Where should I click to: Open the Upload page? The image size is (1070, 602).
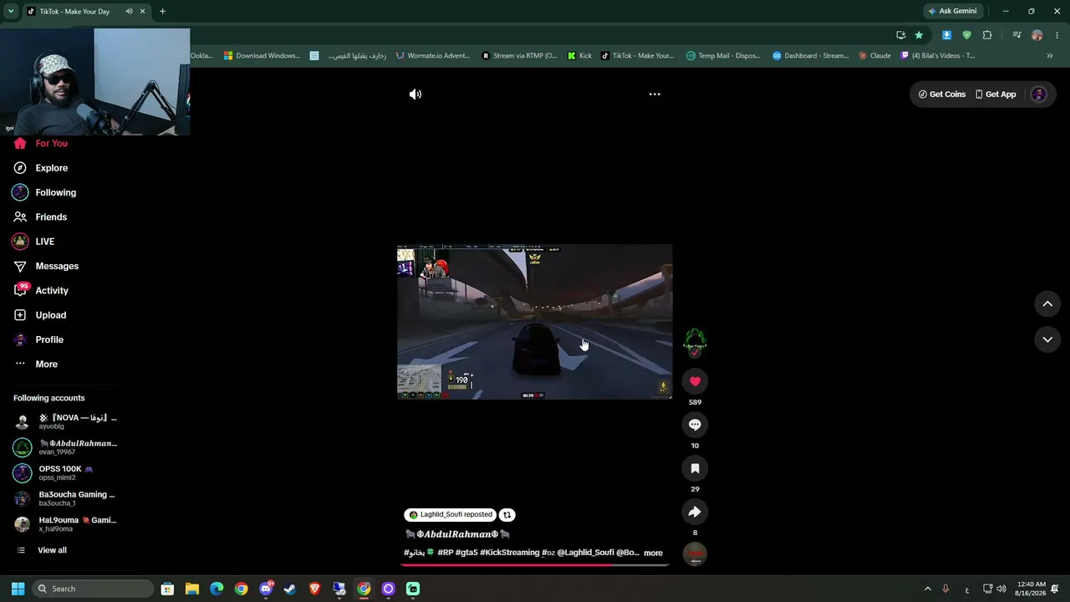[x=50, y=315]
